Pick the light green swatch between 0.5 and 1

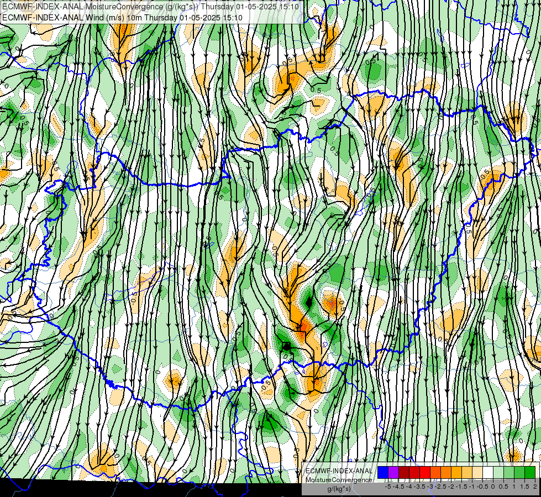(x=508, y=473)
